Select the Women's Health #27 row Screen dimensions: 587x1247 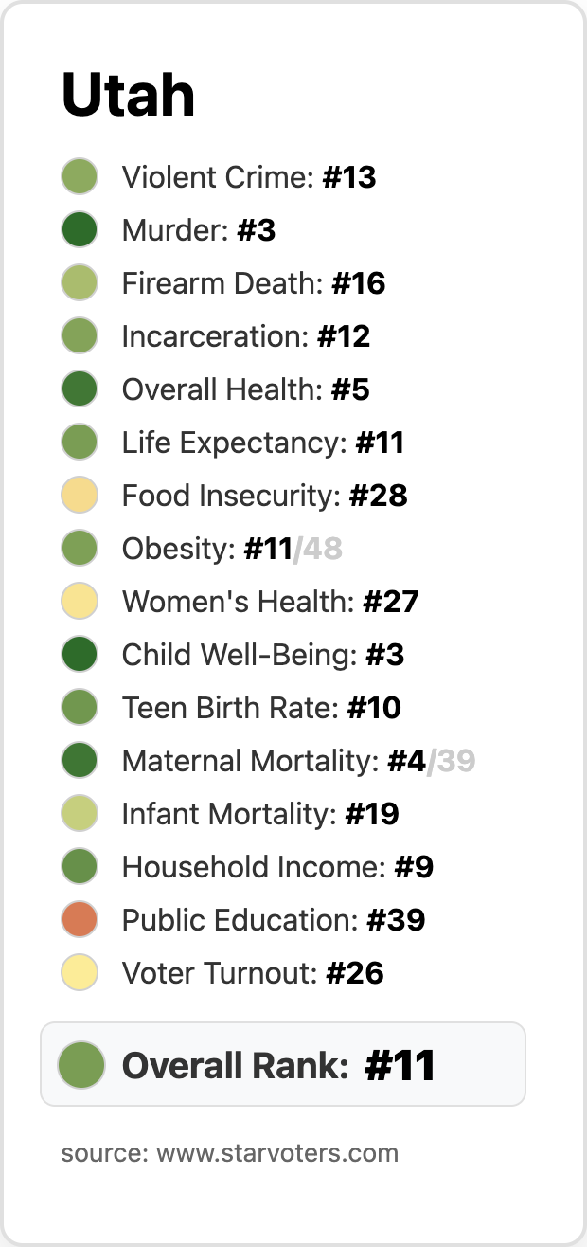click(270, 602)
